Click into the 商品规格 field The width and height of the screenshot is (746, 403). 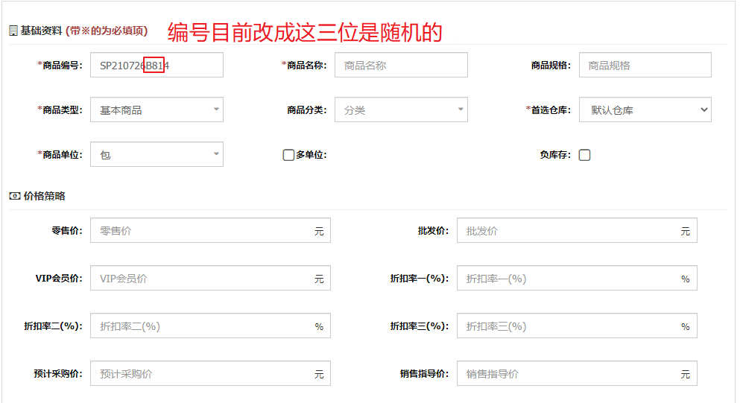tap(645, 66)
